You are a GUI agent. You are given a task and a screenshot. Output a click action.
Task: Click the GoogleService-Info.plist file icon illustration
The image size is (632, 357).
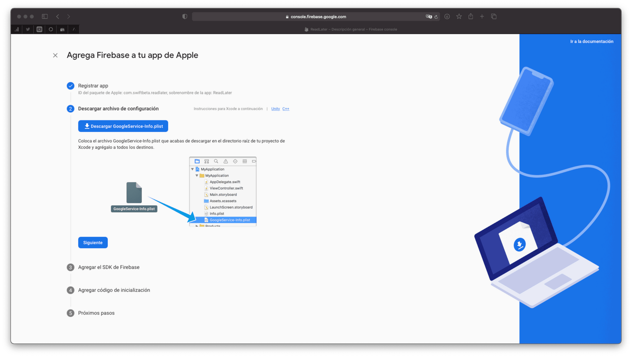[x=134, y=192]
